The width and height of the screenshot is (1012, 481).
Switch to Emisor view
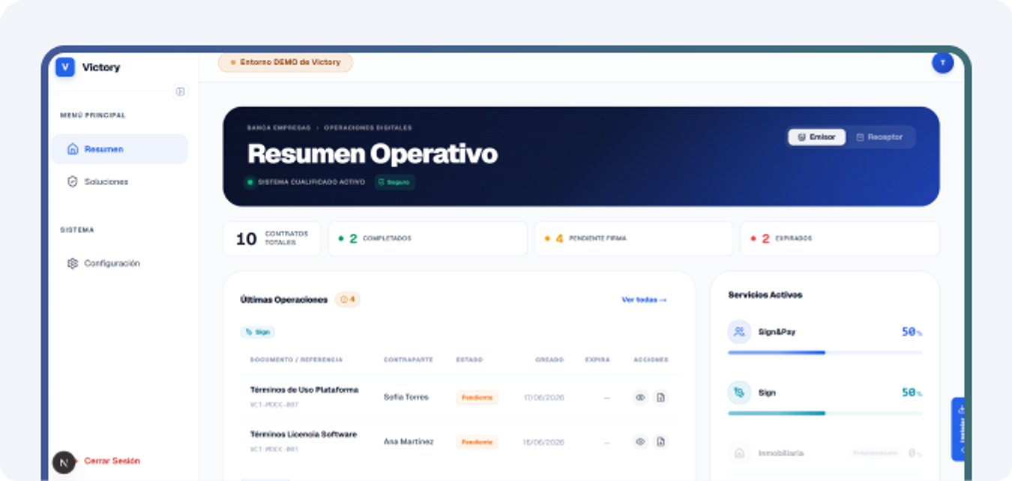pyautogui.click(x=817, y=137)
